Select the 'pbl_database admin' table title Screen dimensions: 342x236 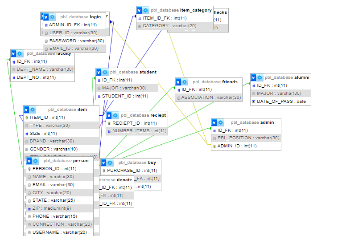point(252,122)
